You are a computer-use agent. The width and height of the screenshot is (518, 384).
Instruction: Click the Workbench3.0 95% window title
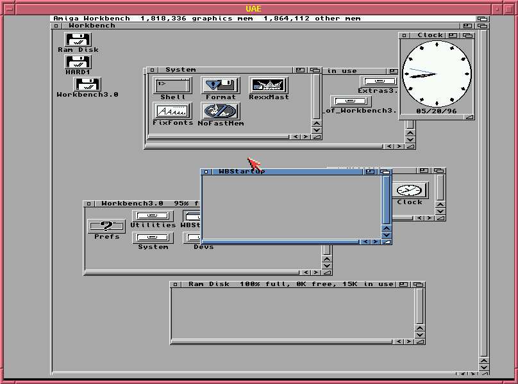click(x=150, y=204)
